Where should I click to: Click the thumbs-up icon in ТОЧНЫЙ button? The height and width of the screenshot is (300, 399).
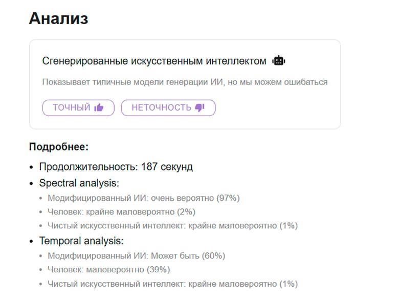[99, 108]
